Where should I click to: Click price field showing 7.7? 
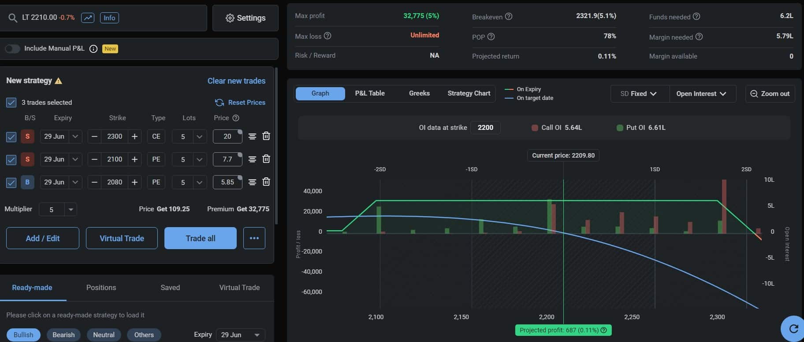227,159
